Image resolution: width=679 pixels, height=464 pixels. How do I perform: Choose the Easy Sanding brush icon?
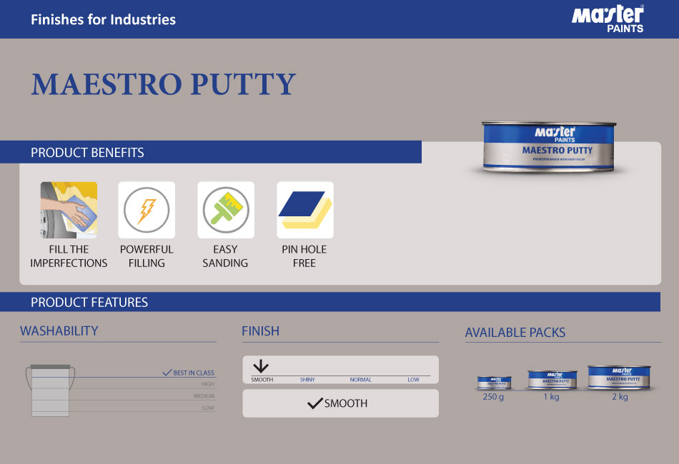226,210
